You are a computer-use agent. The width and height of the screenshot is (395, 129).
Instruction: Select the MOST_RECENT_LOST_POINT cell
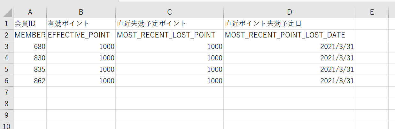(169, 35)
